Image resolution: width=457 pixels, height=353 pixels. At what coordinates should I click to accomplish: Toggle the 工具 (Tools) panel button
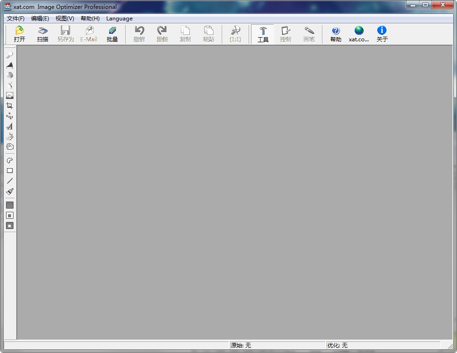262,33
